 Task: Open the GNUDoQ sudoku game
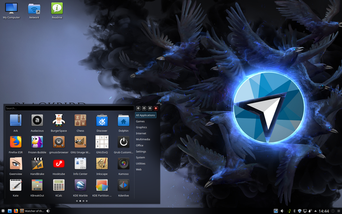[x=102, y=145]
